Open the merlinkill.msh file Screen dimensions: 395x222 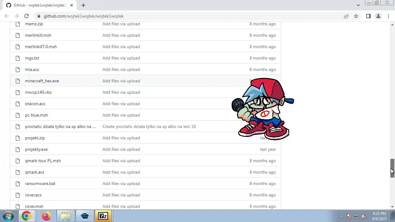point(38,35)
